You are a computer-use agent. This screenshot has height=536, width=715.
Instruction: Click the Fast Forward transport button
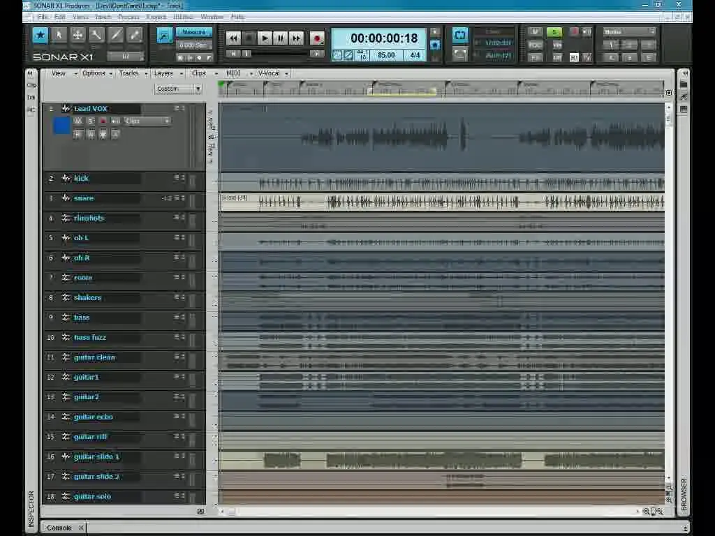pyautogui.click(x=296, y=38)
